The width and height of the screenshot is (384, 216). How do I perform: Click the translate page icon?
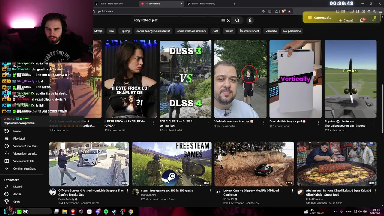[x=263, y=11]
